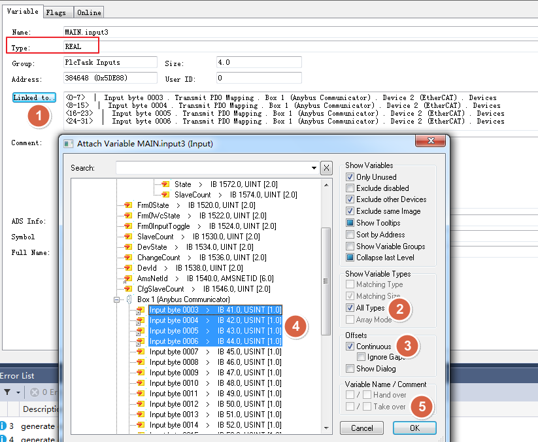Collapse the Box 1 Anybus Communicator node
This screenshot has height=442, width=538.
pos(116,299)
